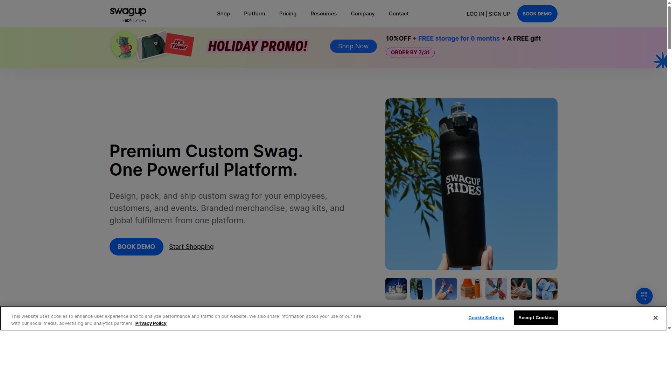
Task: Select the hands holding phone cases thumbnail
Action: click(496, 289)
